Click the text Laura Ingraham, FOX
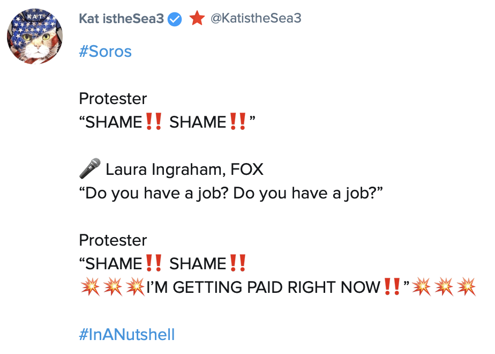The height and width of the screenshot is (354, 495). coord(184,170)
